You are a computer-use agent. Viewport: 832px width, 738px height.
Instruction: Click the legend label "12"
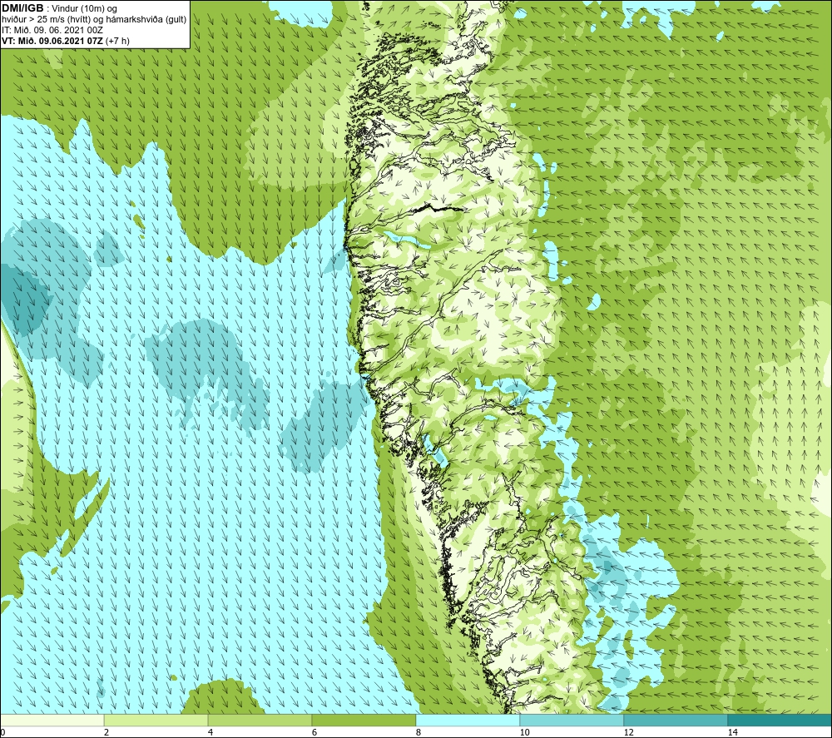[628, 732]
